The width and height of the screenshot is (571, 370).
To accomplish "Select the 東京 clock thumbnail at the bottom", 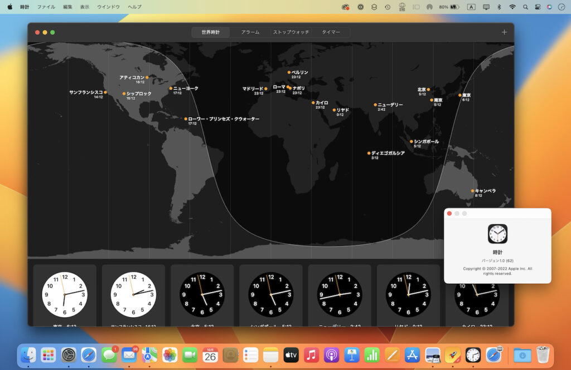I will coord(65,294).
